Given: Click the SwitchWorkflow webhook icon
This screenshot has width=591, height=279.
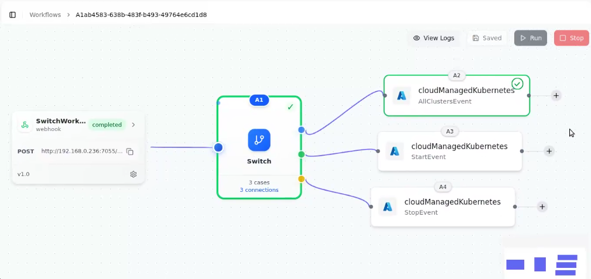Looking at the screenshot, I should coord(25,125).
